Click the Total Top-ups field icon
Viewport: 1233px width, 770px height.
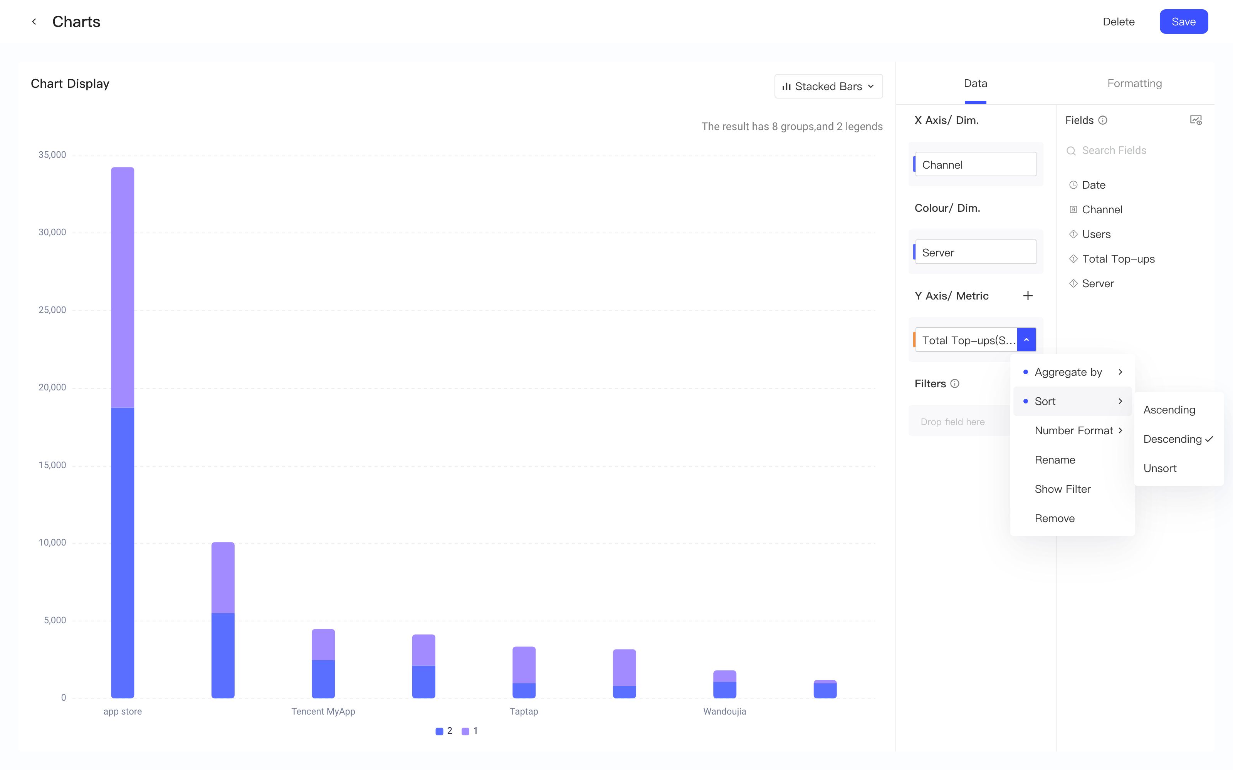coord(1073,259)
